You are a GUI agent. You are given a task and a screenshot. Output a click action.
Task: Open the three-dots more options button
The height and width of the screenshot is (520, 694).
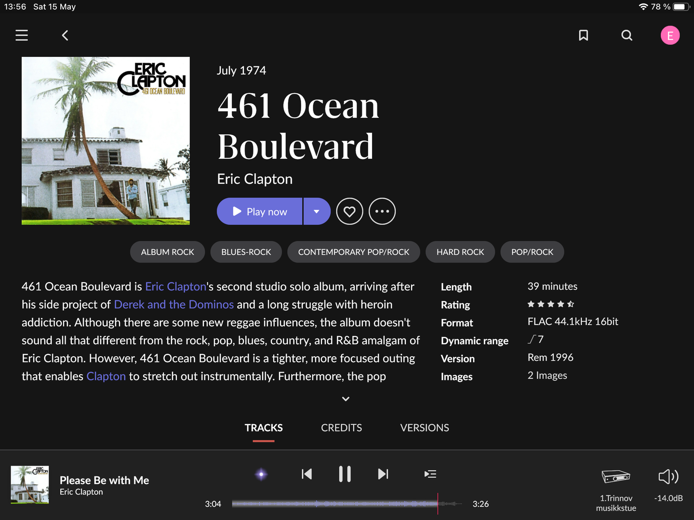pyautogui.click(x=382, y=211)
